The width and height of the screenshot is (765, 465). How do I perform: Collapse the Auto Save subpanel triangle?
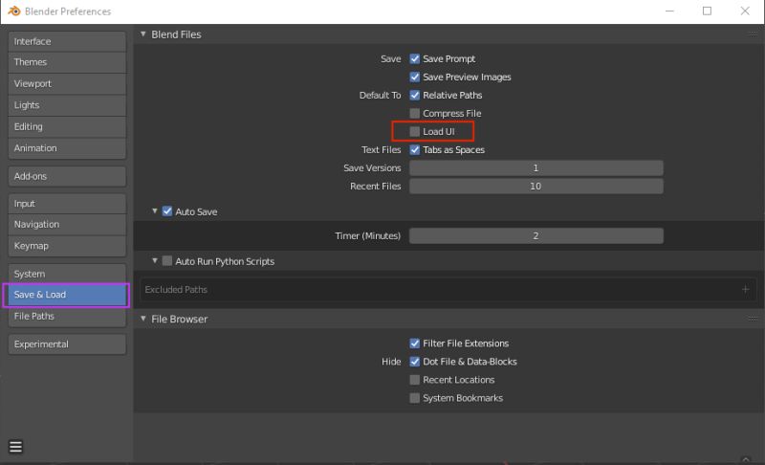click(155, 211)
